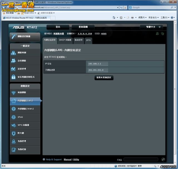Image resolution: width=178 pixels, height=169 pixels.
Task: Open the VPN server section
Action: 13,125
